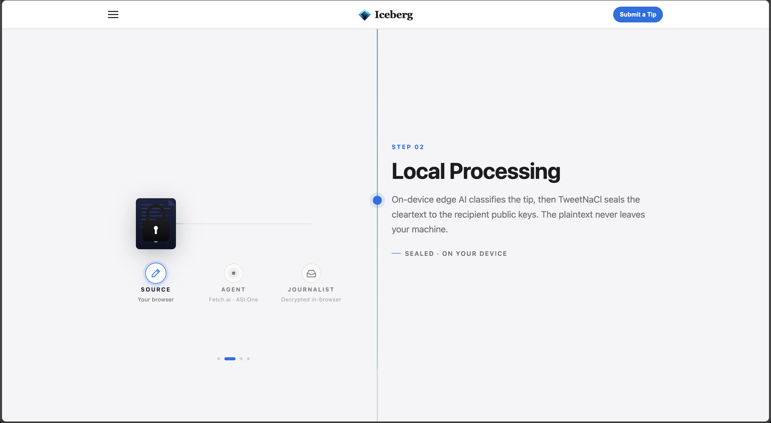Click the Source pencil icon

[156, 273]
